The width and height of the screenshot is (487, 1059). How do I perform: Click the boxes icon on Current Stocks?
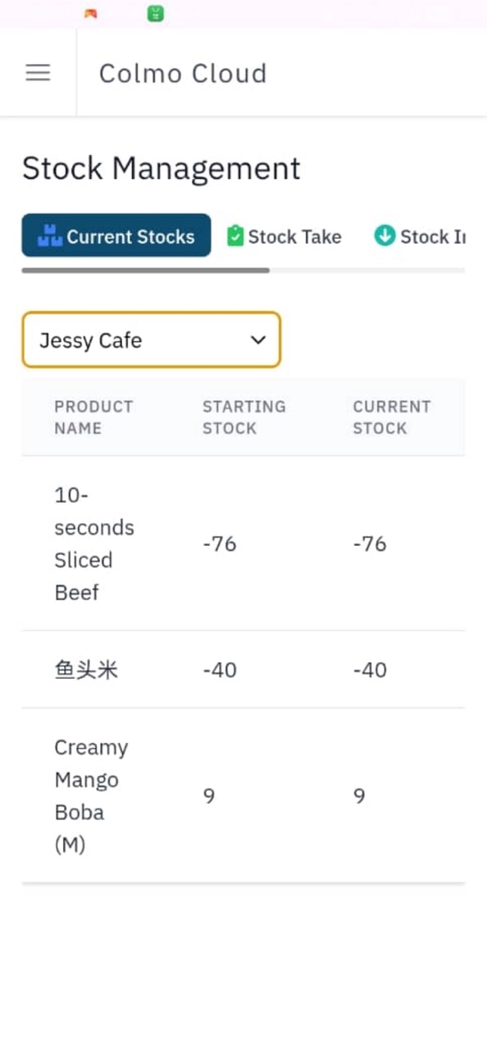coord(50,236)
